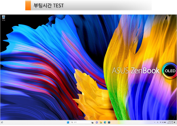Open Wi-Fi network status icon
Screen dimensions: 177x126
[161, 122]
